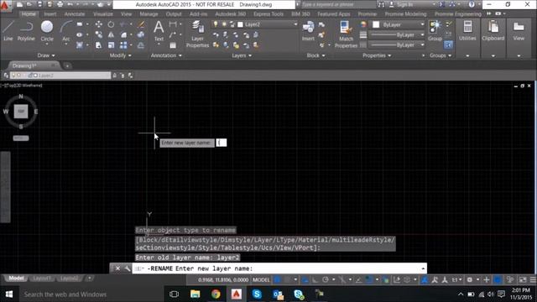
Task: Expand the Draw panel
Action: click(x=46, y=55)
